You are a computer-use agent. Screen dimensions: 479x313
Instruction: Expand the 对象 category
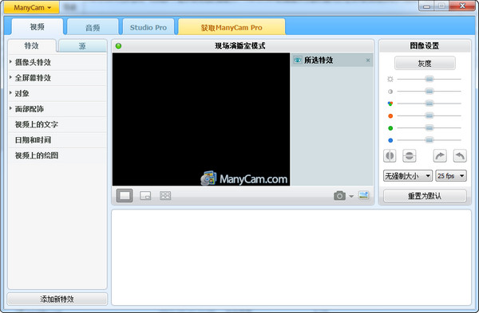57,93
